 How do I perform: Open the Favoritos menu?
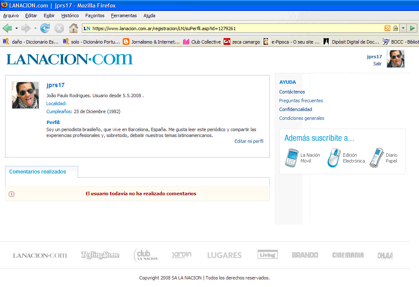(95, 16)
